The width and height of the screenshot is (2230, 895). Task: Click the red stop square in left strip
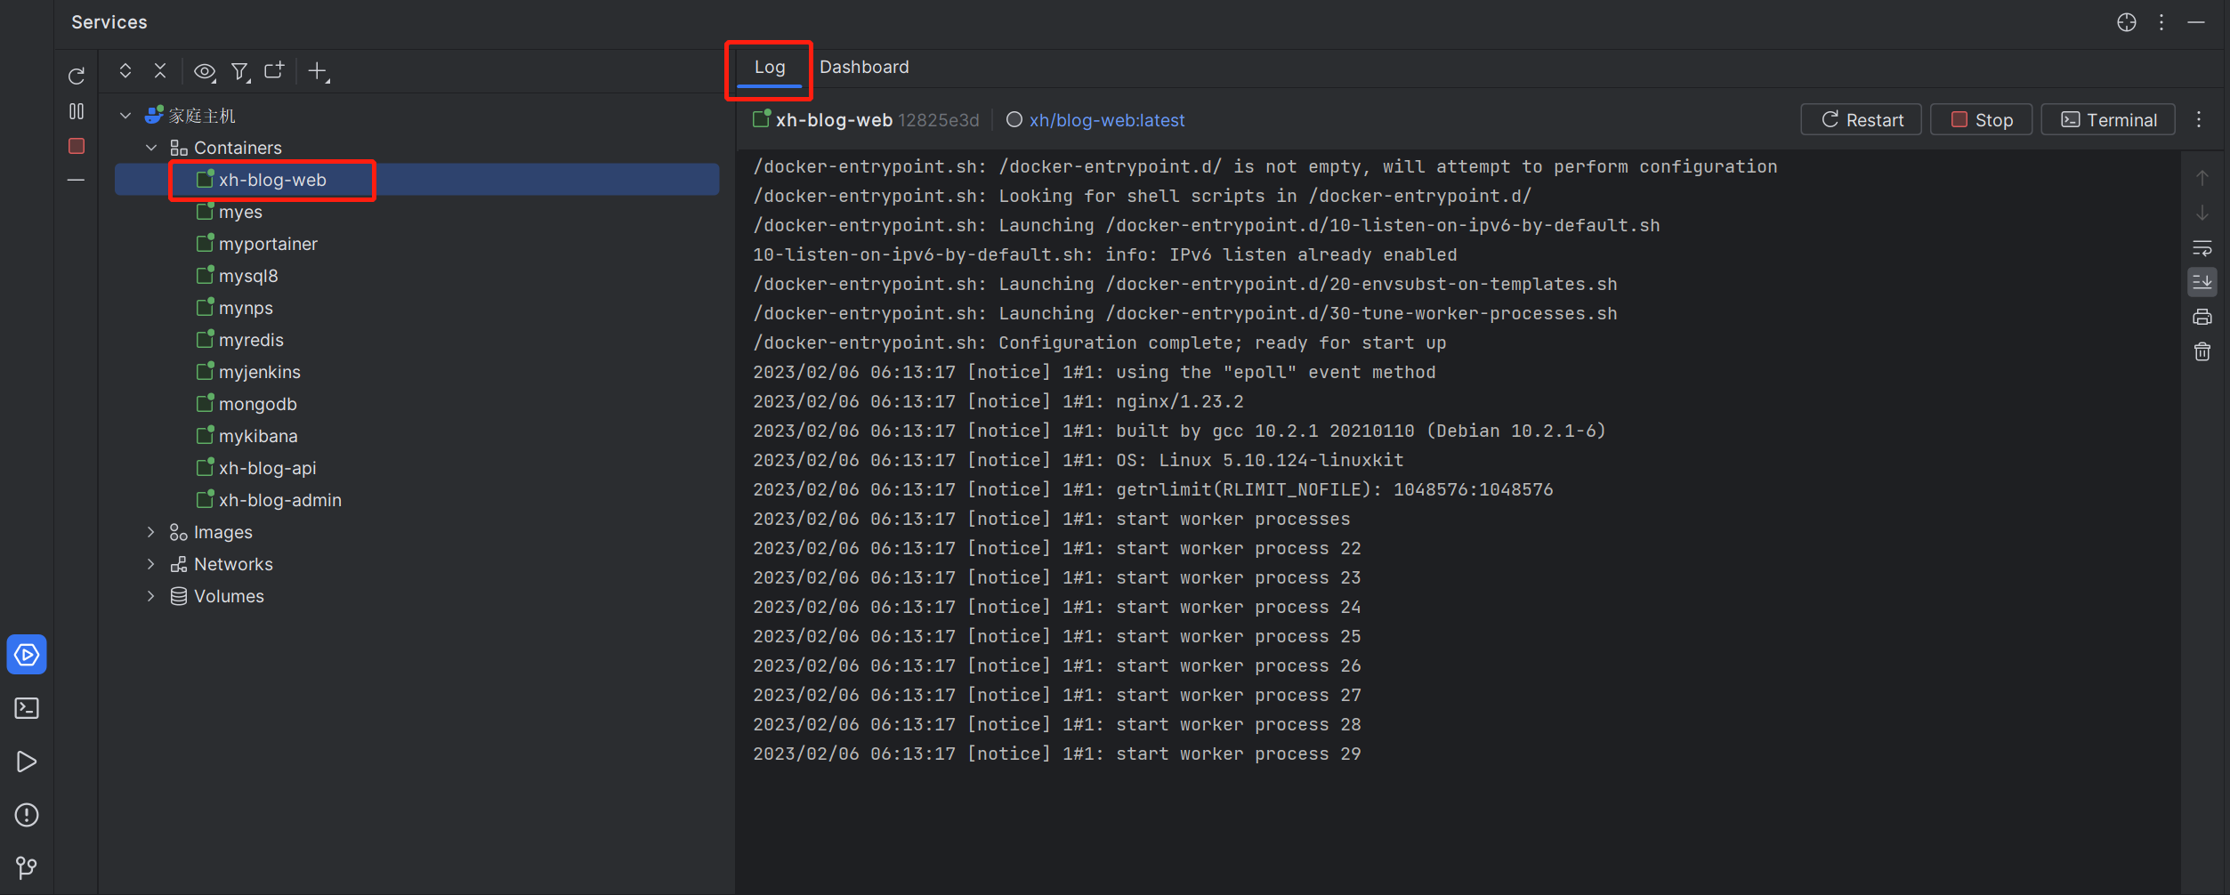[77, 146]
